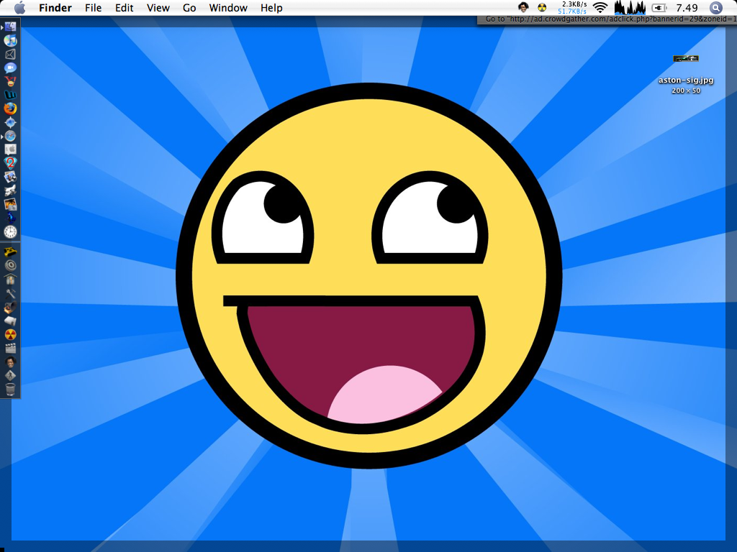
Task: Click the crowdgather URL status tooltip
Action: (x=607, y=19)
